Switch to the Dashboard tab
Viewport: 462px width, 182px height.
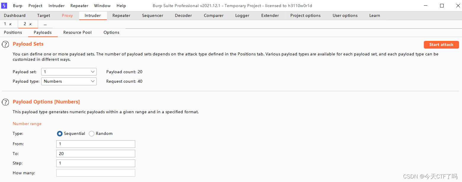pyautogui.click(x=15, y=16)
